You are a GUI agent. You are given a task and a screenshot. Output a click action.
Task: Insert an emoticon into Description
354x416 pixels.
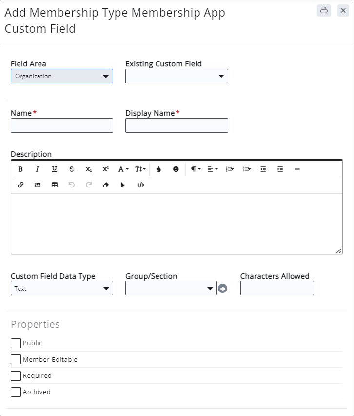pos(176,169)
